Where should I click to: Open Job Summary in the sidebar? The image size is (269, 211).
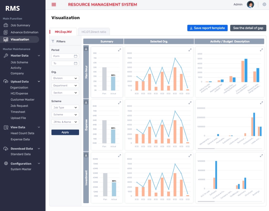coord(20,25)
